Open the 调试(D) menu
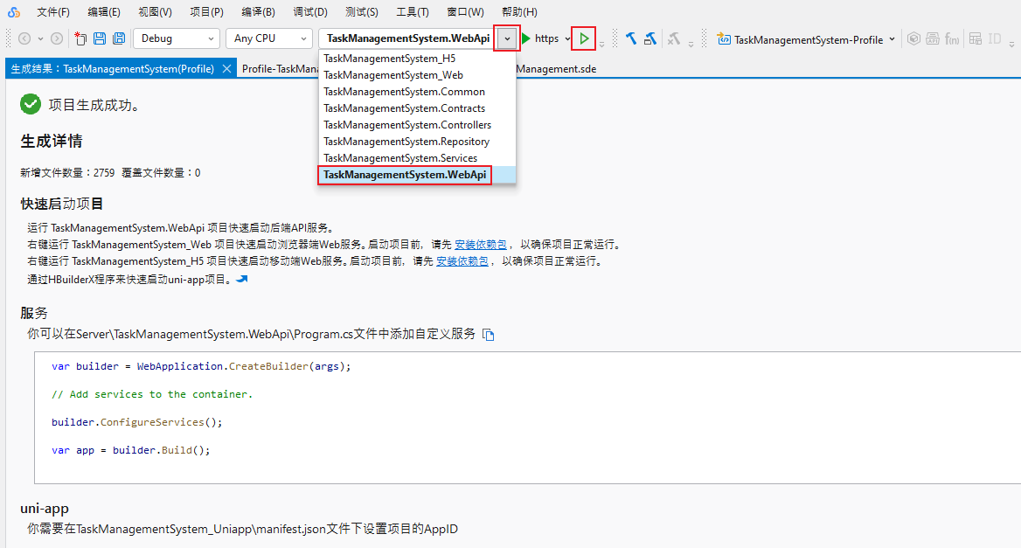Screen dimensions: 1021x548 coord(310,11)
